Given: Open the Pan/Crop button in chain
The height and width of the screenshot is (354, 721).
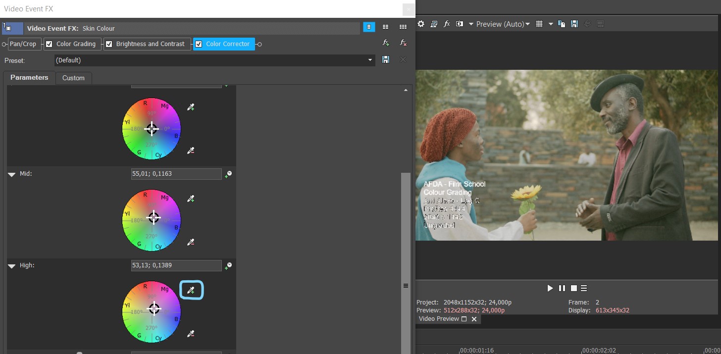Looking at the screenshot, I should (x=23, y=44).
